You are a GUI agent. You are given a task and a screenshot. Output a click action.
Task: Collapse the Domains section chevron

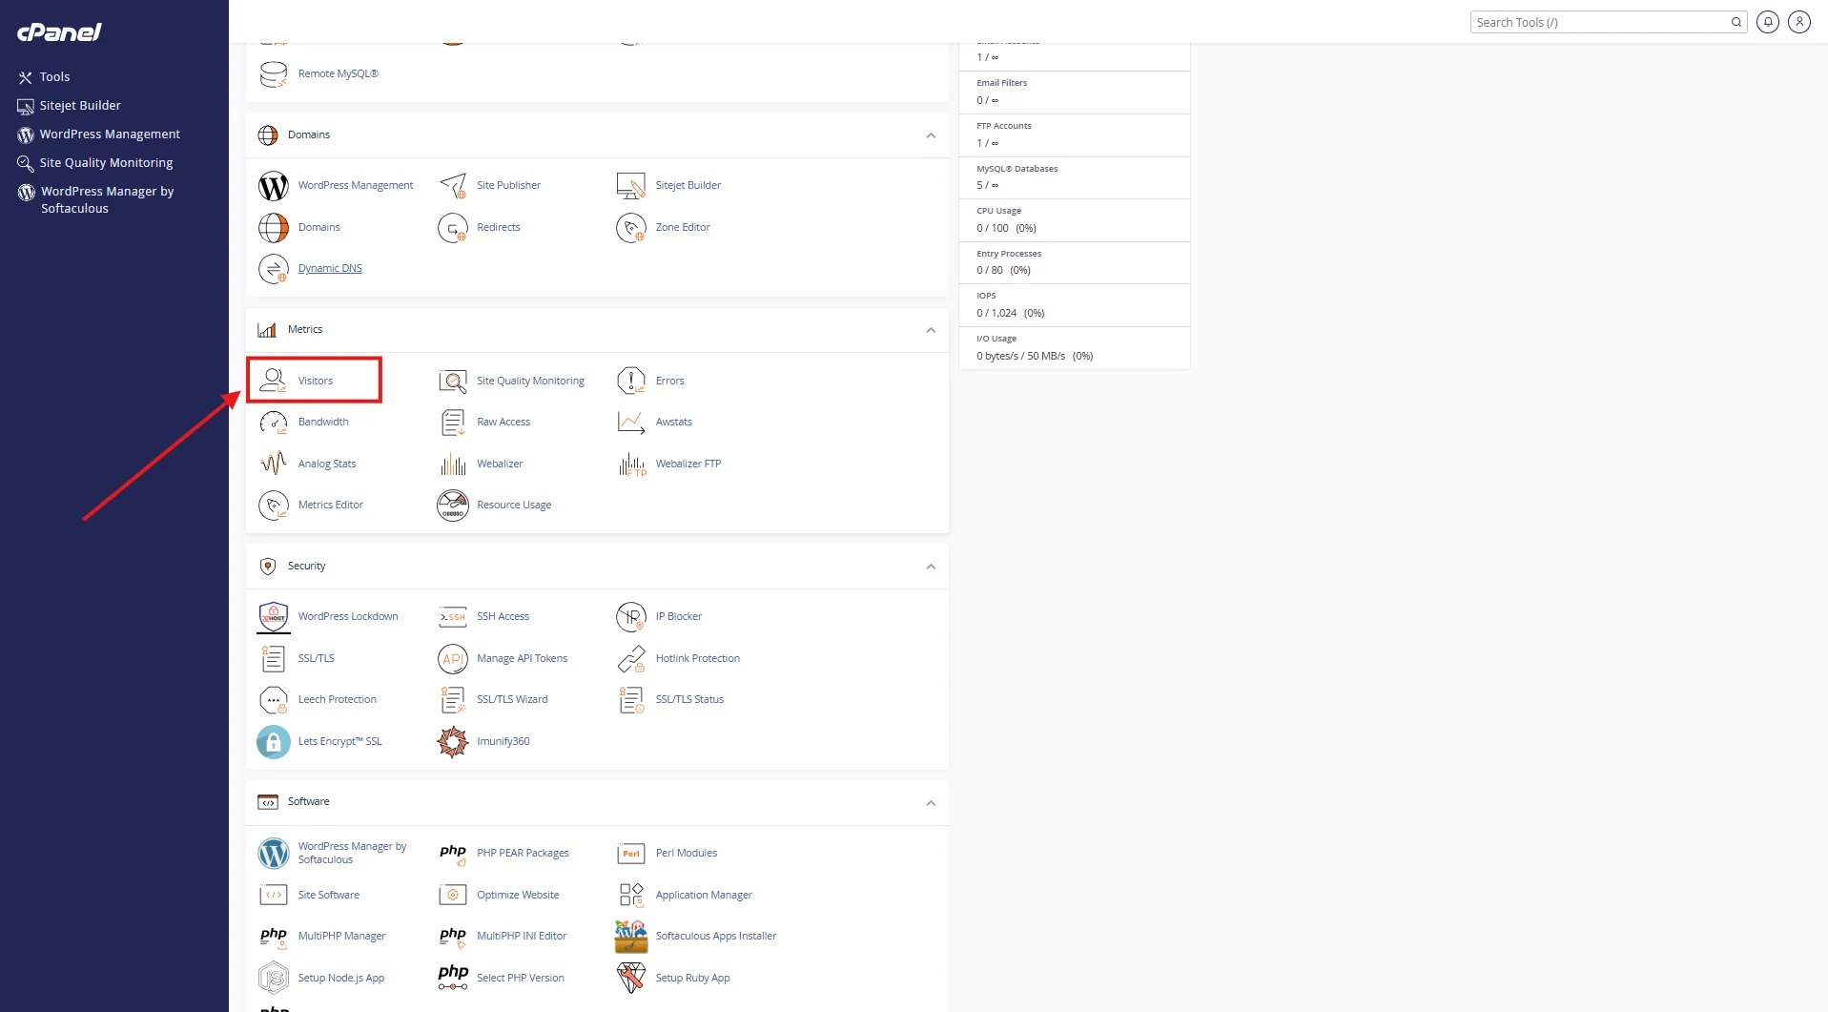pyautogui.click(x=931, y=135)
